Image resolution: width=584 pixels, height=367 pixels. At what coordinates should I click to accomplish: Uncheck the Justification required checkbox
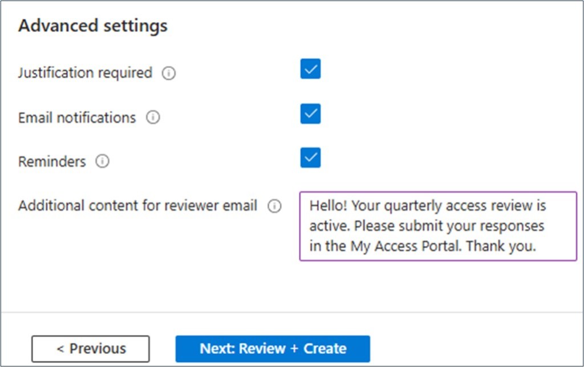coord(310,69)
